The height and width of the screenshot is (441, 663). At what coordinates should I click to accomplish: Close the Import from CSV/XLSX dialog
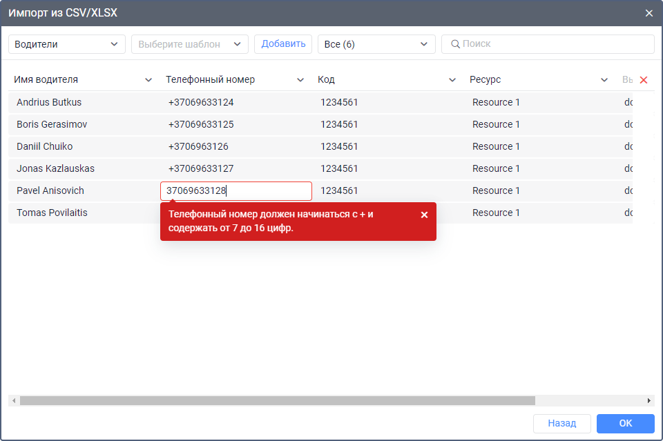(x=648, y=13)
